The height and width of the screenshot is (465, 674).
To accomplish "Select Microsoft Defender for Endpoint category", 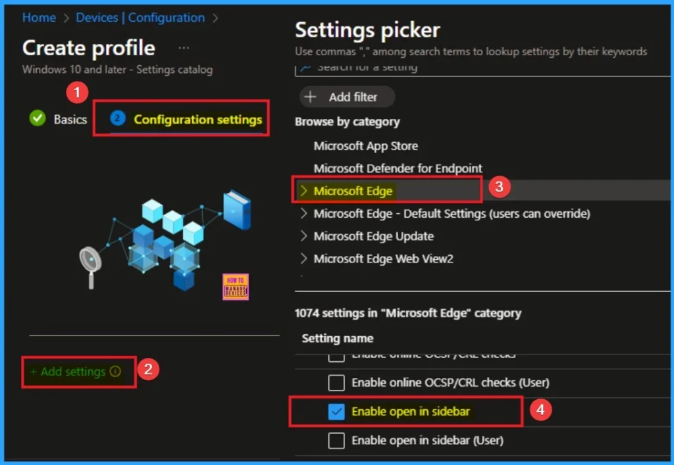I will click(x=398, y=168).
